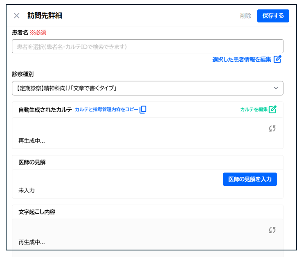The height and width of the screenshot is (257, 306).
Task: Click the copy icon after カルテと指導管理内容をコピー
Action: pyautogui.click(x=143, y=110)
